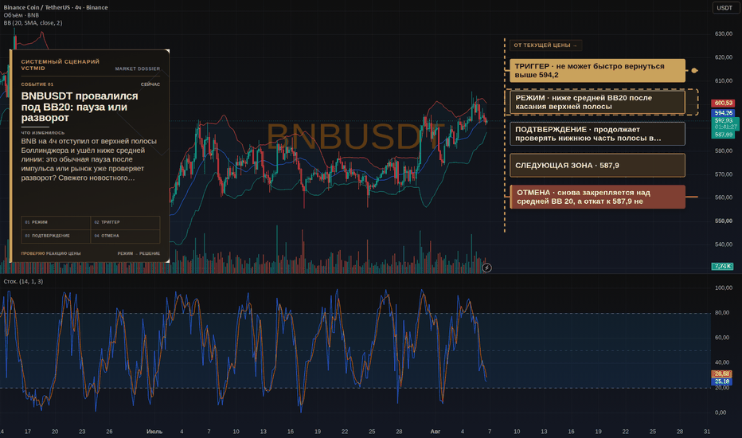Screen dimensions: 742x438
Task: Click the 31 date on the time axis
Action: pyautogui.click(x=707, y=432)
